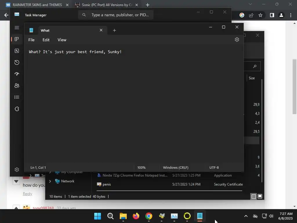Switch to Sonic (PC Port) browser tab
The image size is (297, 223).
pos(107,5)
